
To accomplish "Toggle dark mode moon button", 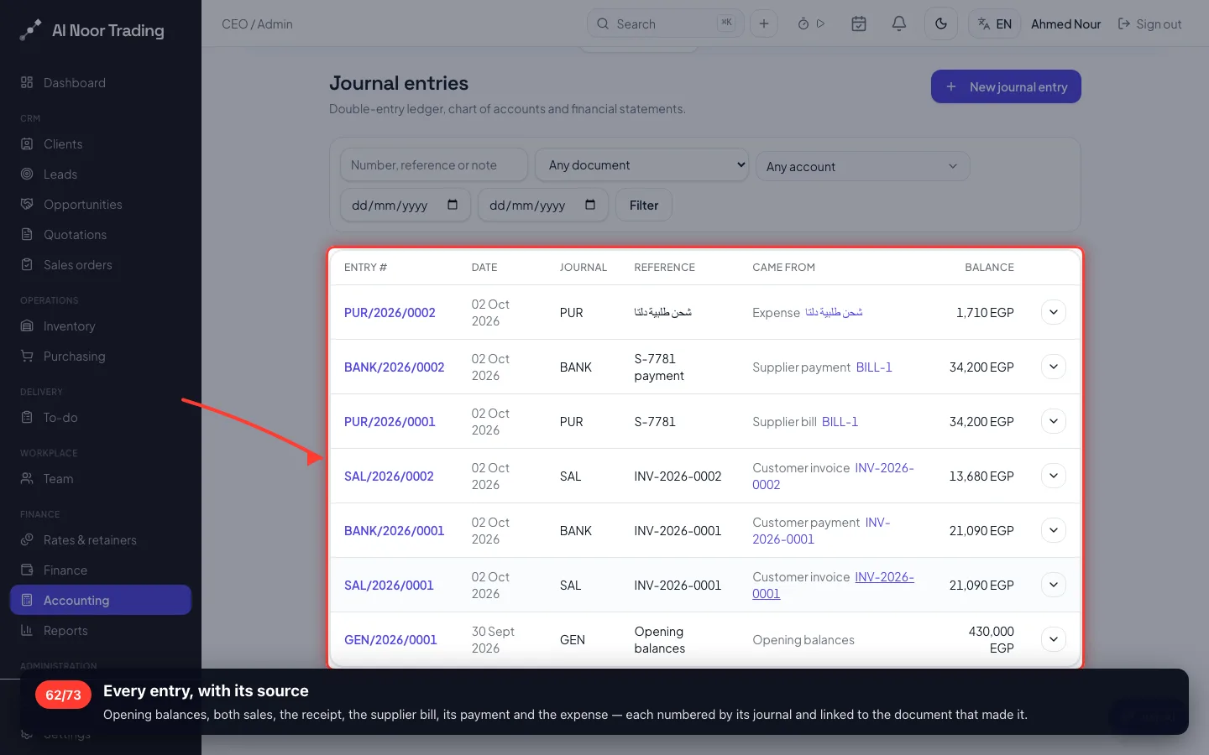I will tap(941, 23).
